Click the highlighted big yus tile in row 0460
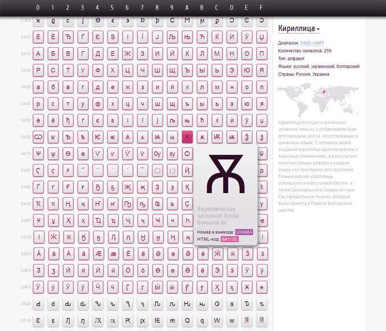 click(187, 137)
